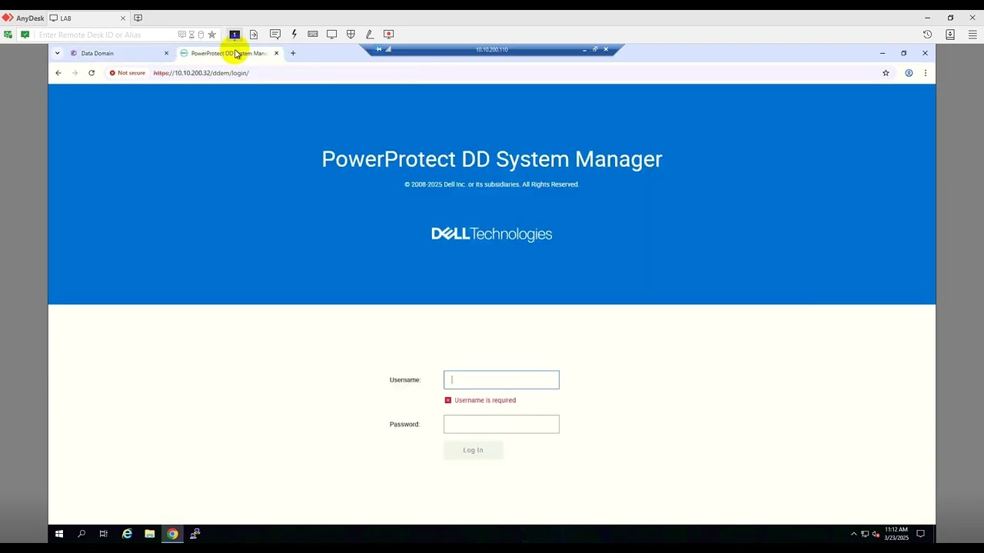Screen dimensions: 984x553
Task: Open Task View on taskbar
Action: [x=104, y=534]
